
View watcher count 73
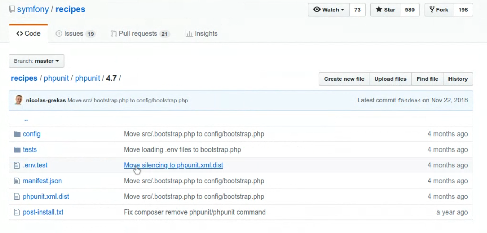click(357, 10)
